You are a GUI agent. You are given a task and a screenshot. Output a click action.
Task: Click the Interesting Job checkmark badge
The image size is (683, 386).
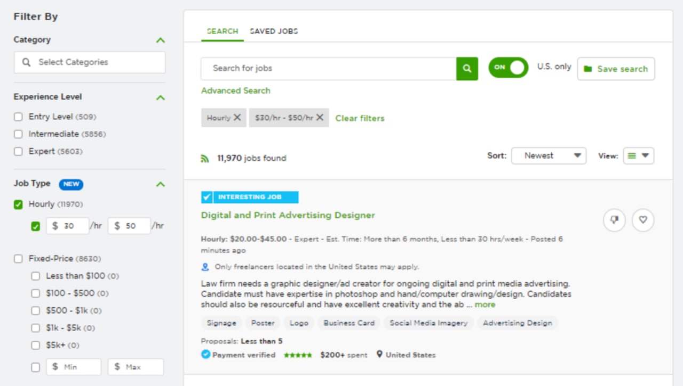click(x=207, y=197)
